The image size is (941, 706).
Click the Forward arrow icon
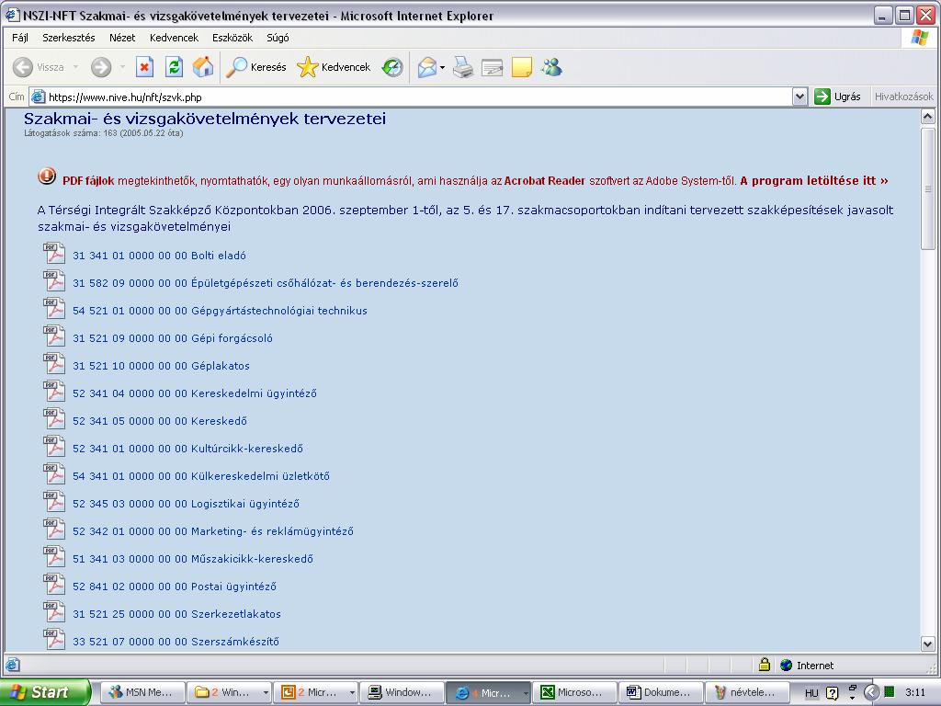(101, 67)
